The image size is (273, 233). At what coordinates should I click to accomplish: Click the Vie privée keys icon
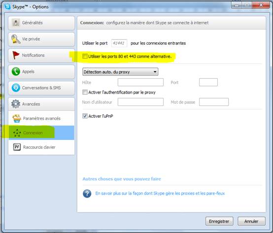tap(16, 39)
